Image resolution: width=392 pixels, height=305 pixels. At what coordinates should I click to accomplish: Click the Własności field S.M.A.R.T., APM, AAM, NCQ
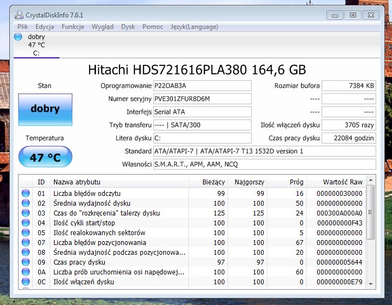tap(264, 164)
